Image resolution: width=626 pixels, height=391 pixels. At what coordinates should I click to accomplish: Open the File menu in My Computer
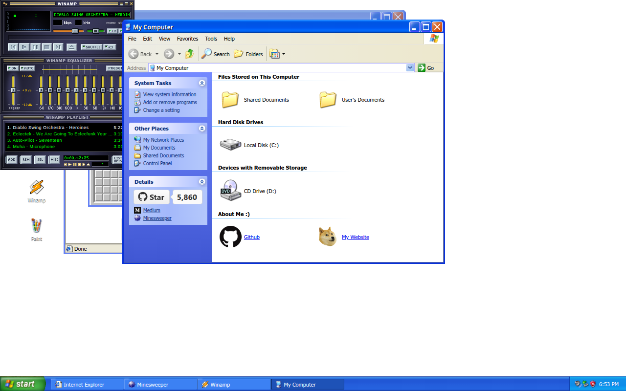[132, 39]
